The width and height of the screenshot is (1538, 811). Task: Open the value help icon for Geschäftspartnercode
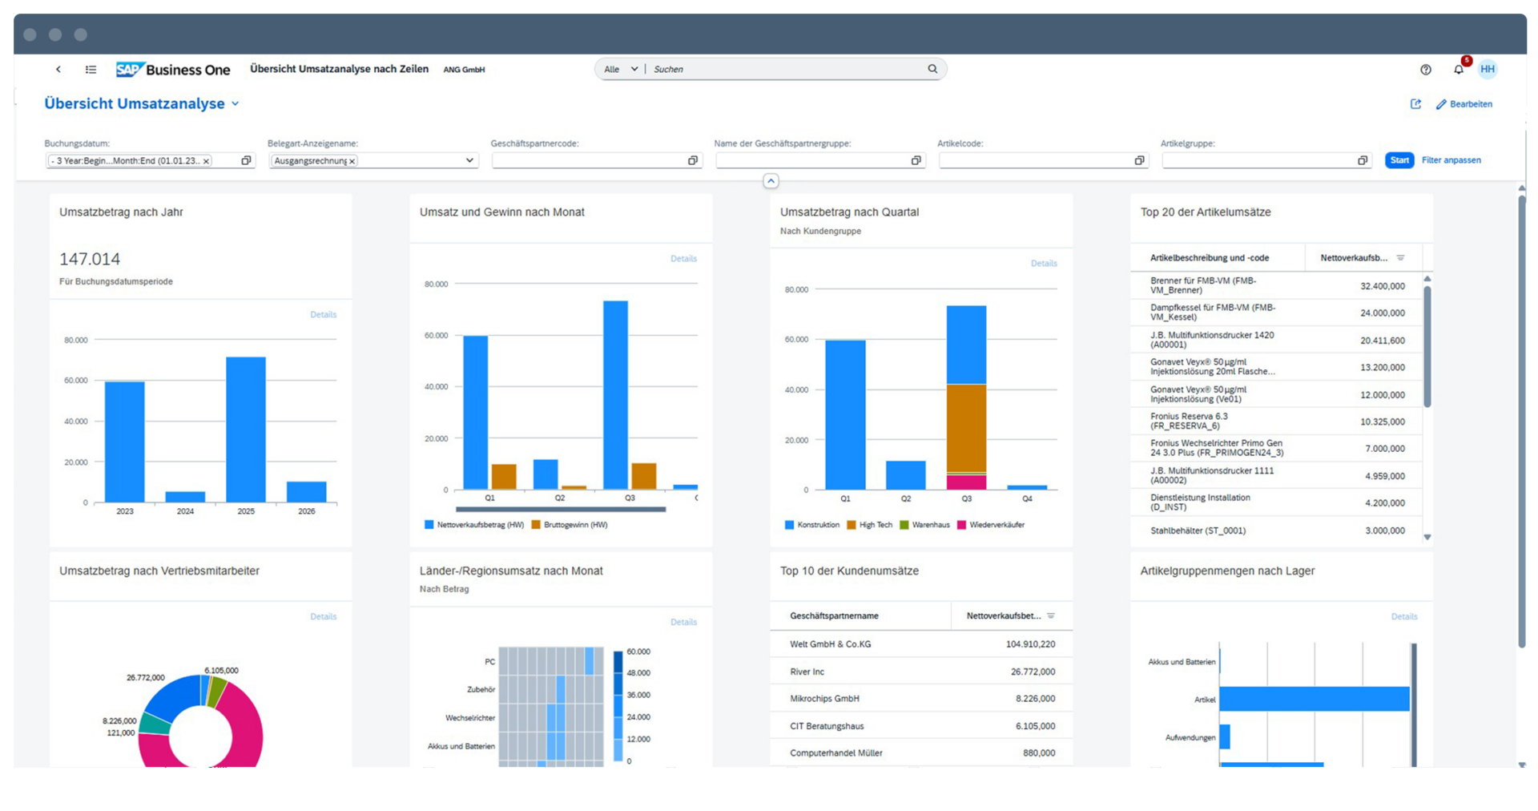tap(692, 160)
